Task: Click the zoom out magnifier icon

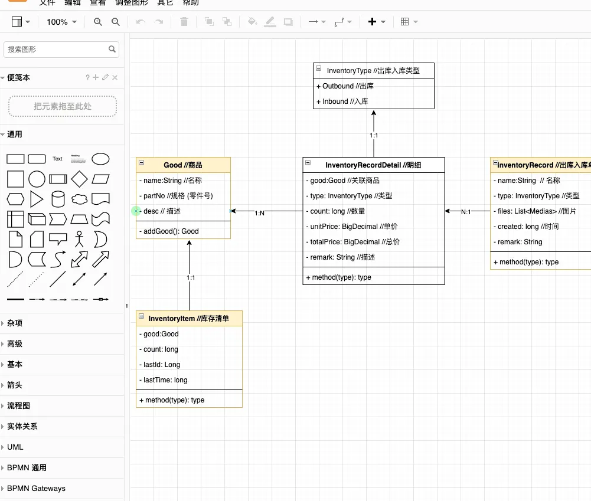Action: click(x=116, y=22)
